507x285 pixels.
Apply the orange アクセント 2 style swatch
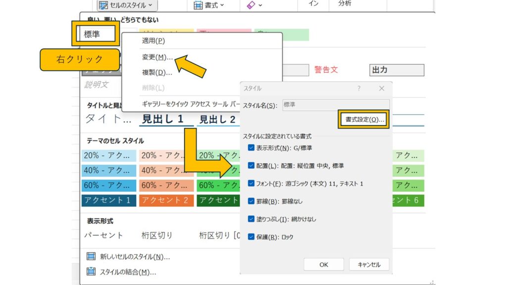click(x=166, y=200)
